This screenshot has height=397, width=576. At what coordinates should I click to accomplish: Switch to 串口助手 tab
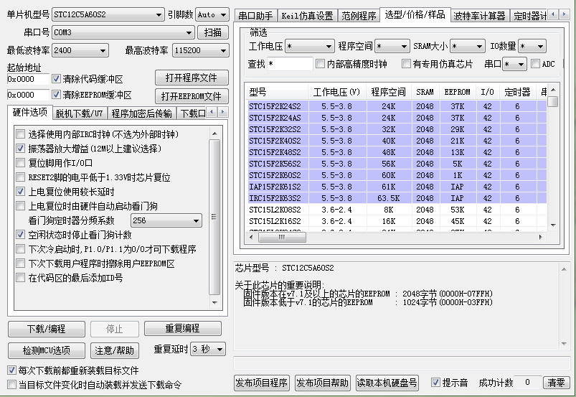click(x=255, y=16)
